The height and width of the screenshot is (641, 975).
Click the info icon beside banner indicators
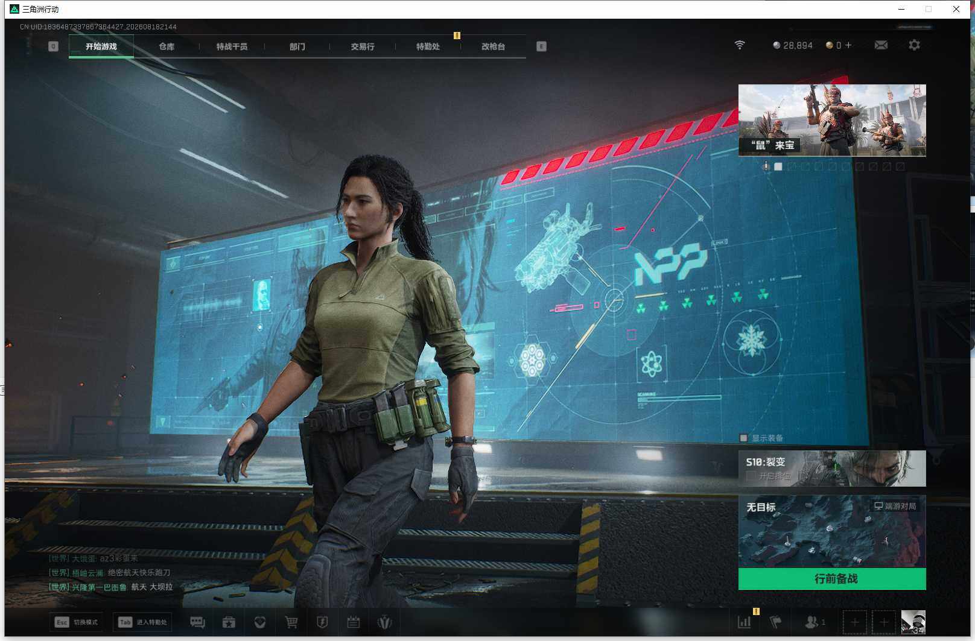[x=766, y=166]
